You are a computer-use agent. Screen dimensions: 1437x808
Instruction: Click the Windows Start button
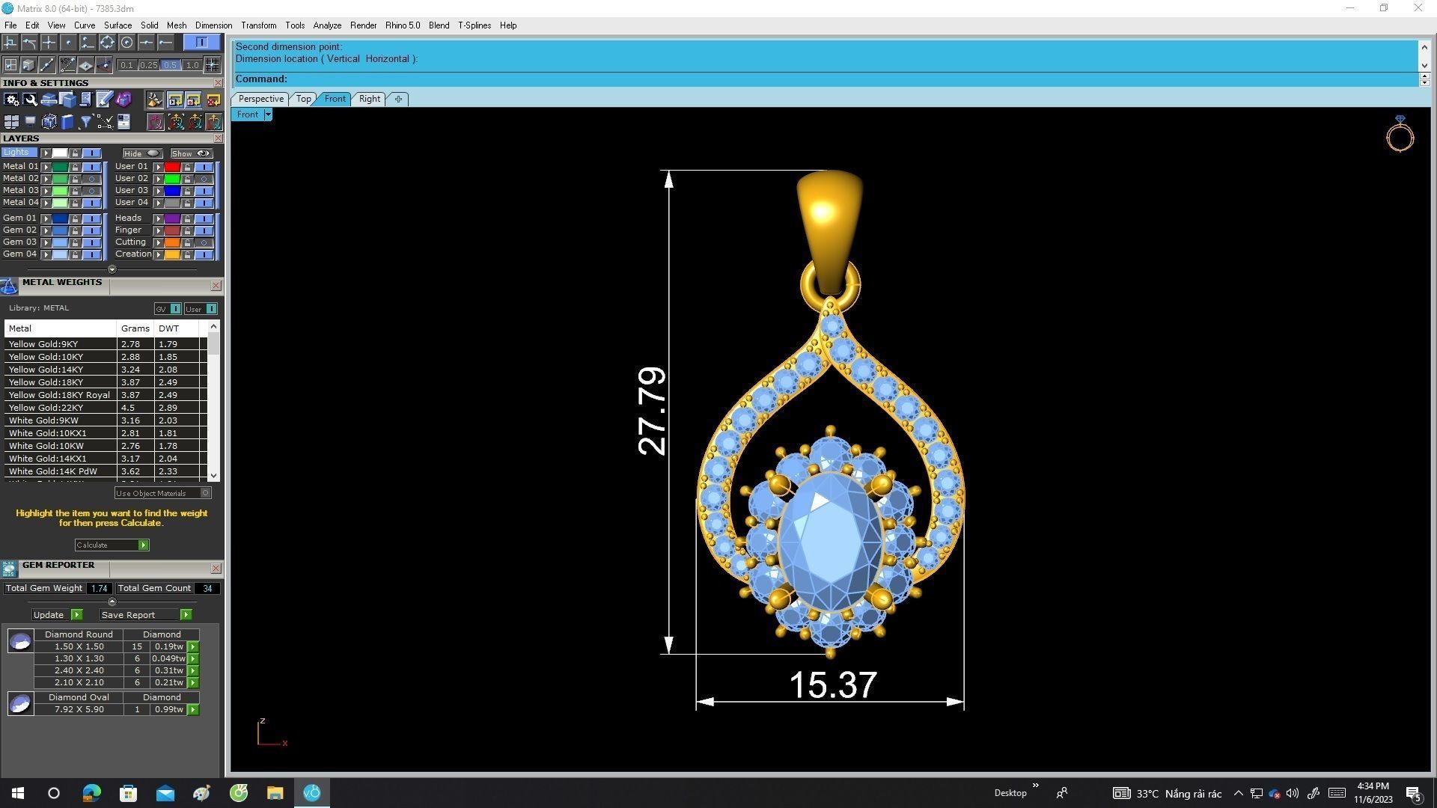point(18,793)
